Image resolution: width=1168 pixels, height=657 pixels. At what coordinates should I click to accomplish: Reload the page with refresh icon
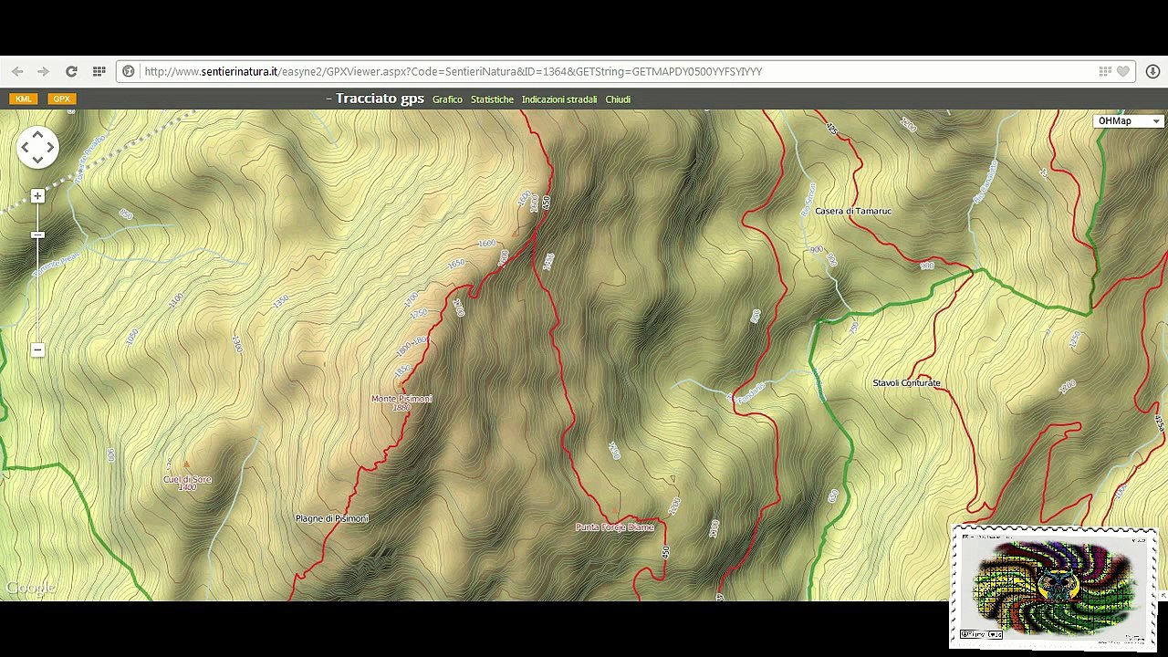coord(71,71)
